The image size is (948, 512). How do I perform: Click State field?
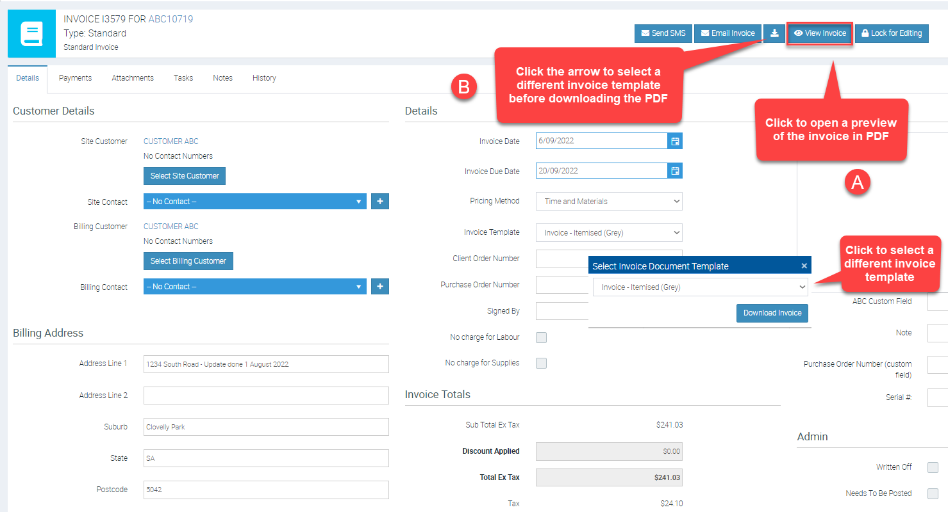[x=266, y=458]
